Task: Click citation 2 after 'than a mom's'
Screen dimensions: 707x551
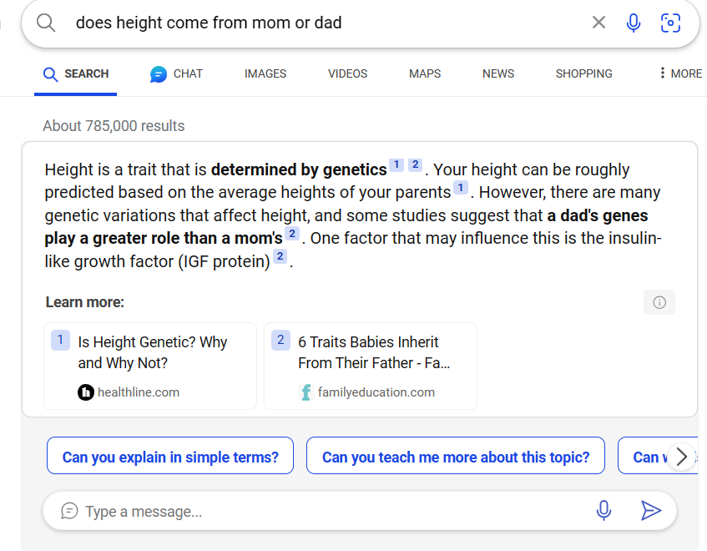Action: pyautogui.click(x=292, y=234)
